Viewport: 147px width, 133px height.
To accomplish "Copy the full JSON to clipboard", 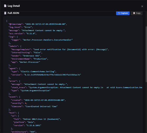I will point(137,13).
